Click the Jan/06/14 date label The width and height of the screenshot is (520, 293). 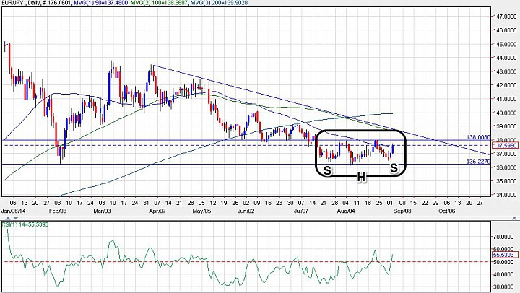click(13, 211)
